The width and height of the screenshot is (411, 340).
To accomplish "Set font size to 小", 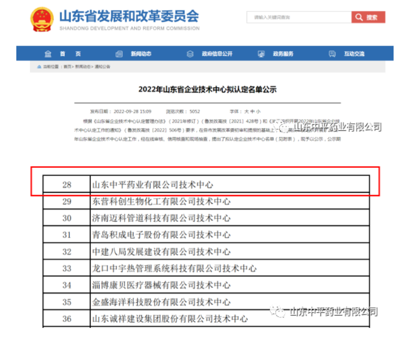I will click(x=258, y=112).
